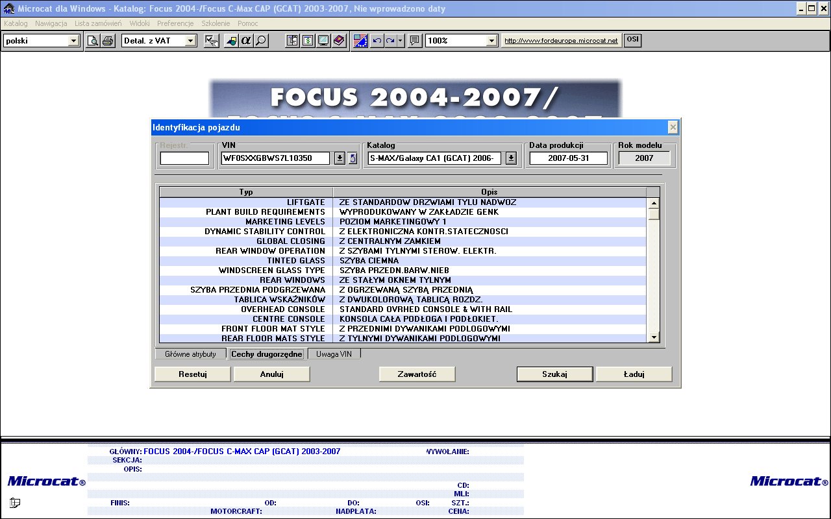Click the Szukaj button
Image resolution: width=831 pixels, height=519 pixels.
[555, 374]
